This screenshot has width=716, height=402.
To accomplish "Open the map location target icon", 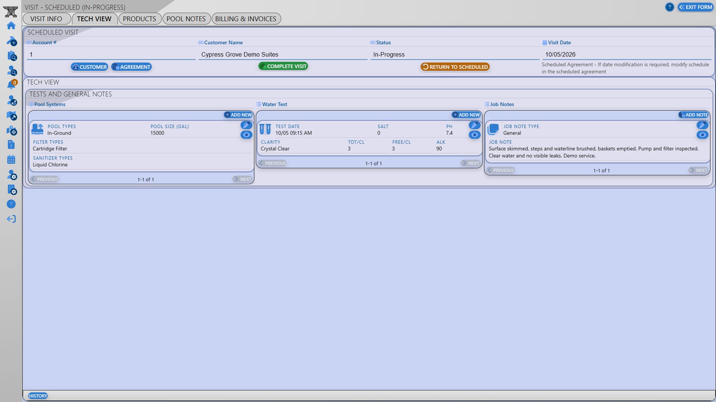I will 11,130.
